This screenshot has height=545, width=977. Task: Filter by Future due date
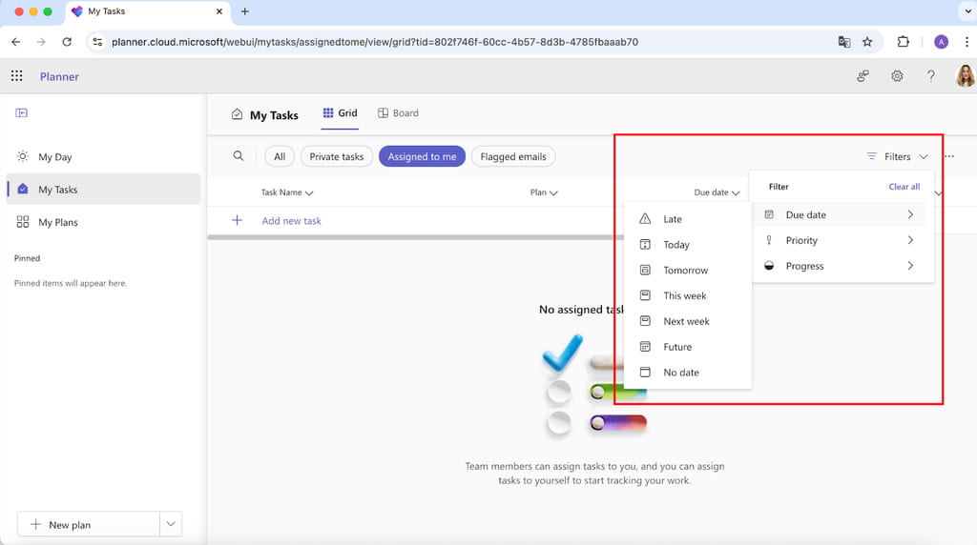pos(687,347)
